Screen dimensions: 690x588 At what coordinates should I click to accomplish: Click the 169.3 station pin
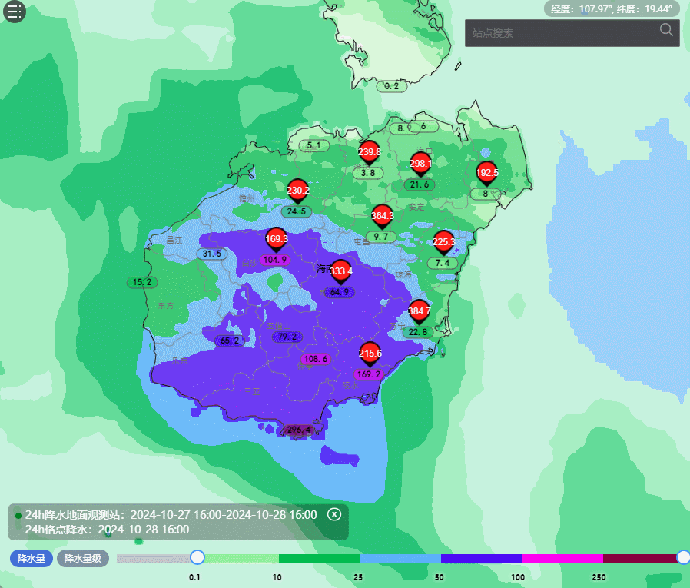pyautogui.click(x=277, y=240)
